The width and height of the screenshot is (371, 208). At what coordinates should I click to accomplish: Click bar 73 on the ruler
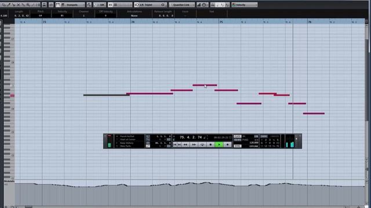[44, 22]
